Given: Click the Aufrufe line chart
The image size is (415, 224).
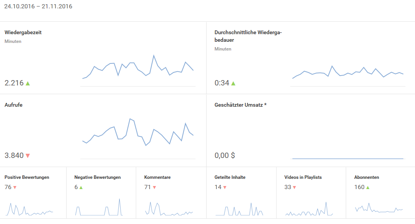Looking at the screenshot, I should (138, 133).
